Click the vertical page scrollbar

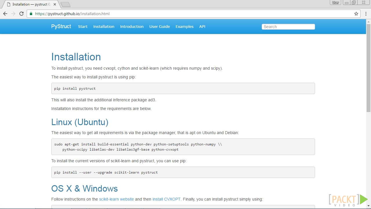[x=368, y=68]
